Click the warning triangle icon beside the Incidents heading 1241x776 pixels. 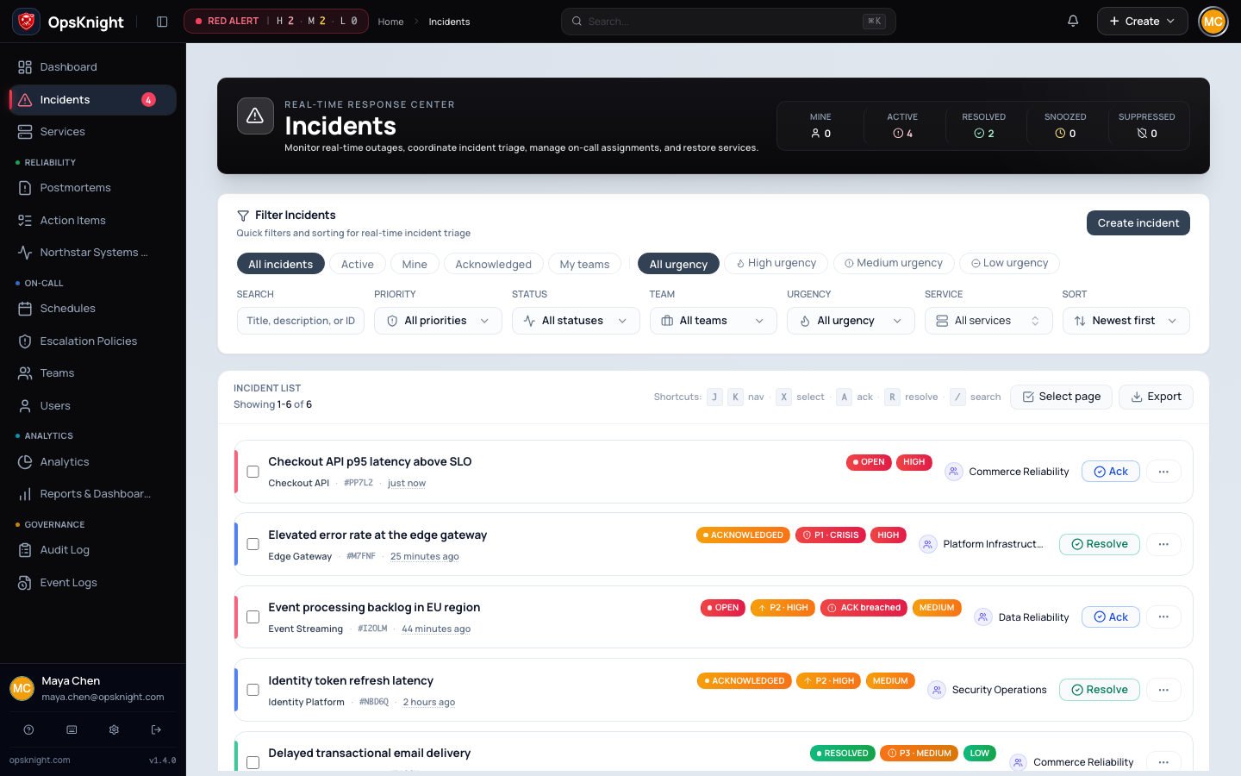point(255,116)
